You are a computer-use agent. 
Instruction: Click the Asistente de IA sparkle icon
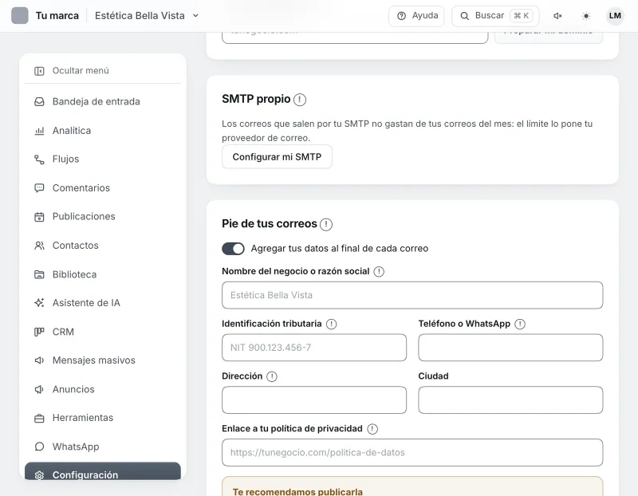pos(39,303)
